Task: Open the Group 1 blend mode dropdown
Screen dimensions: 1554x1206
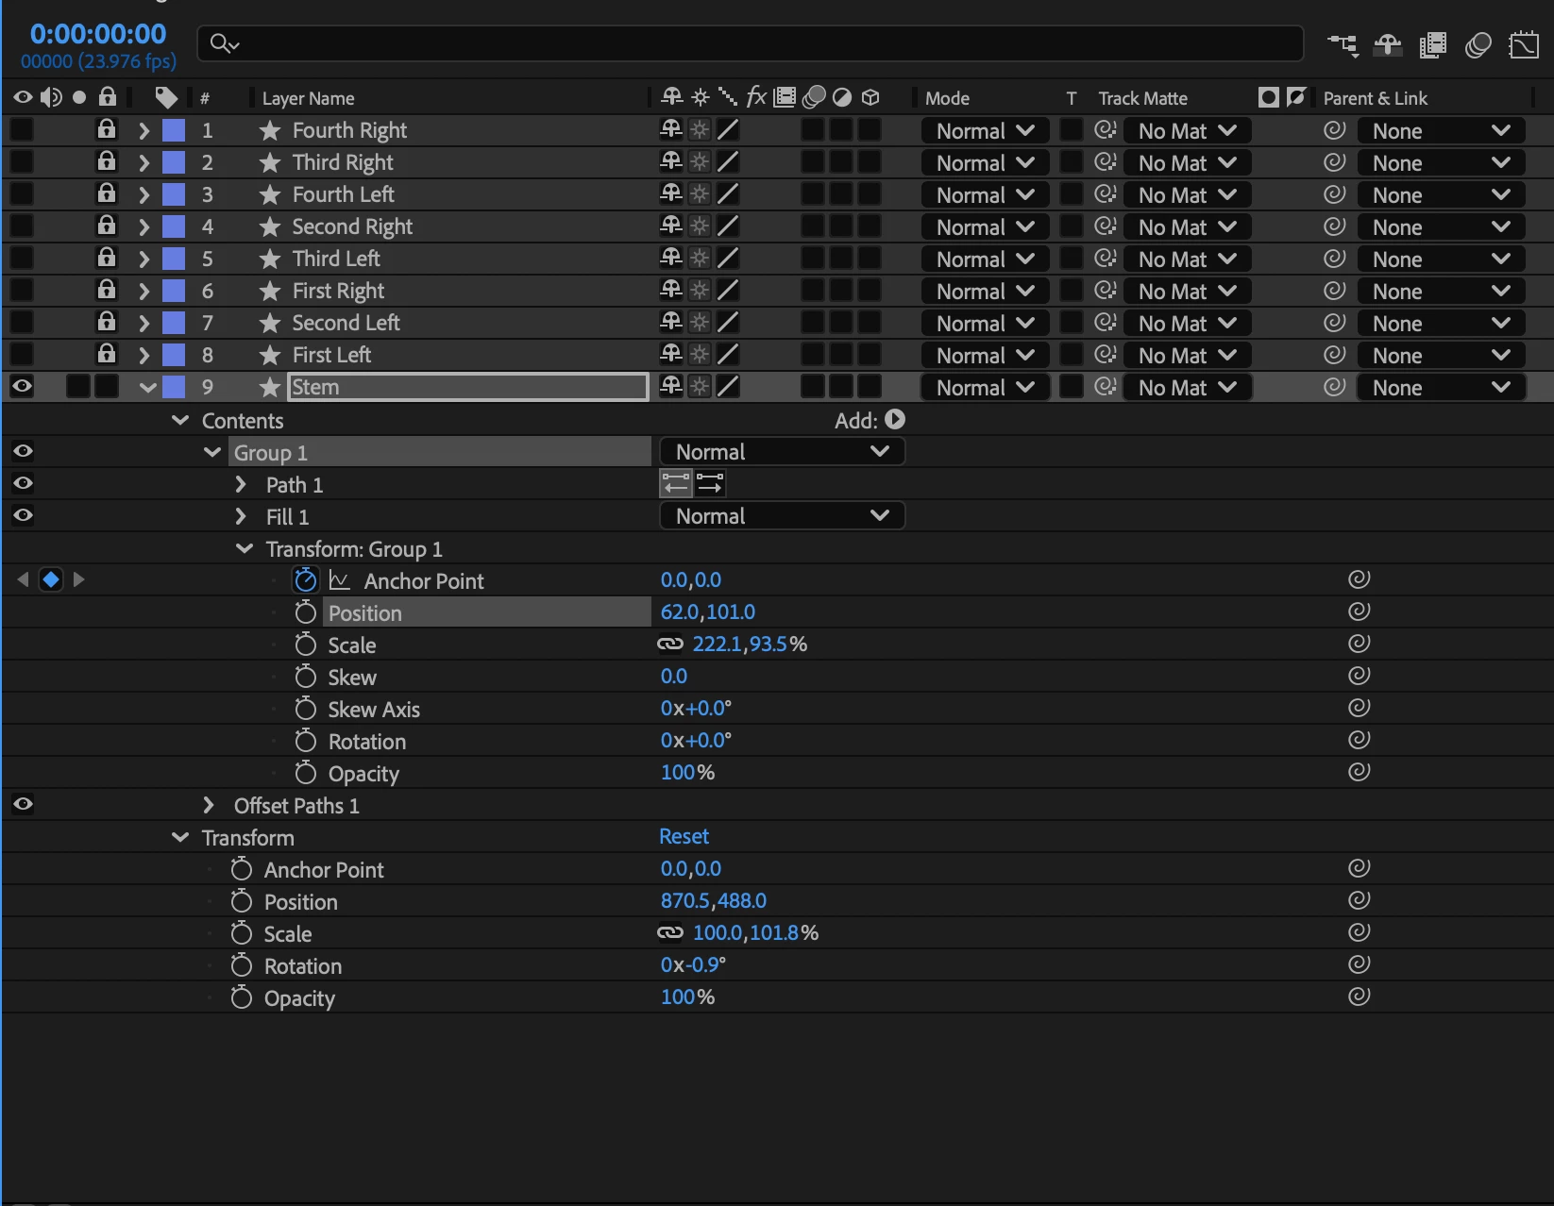Action: (782, 452)
